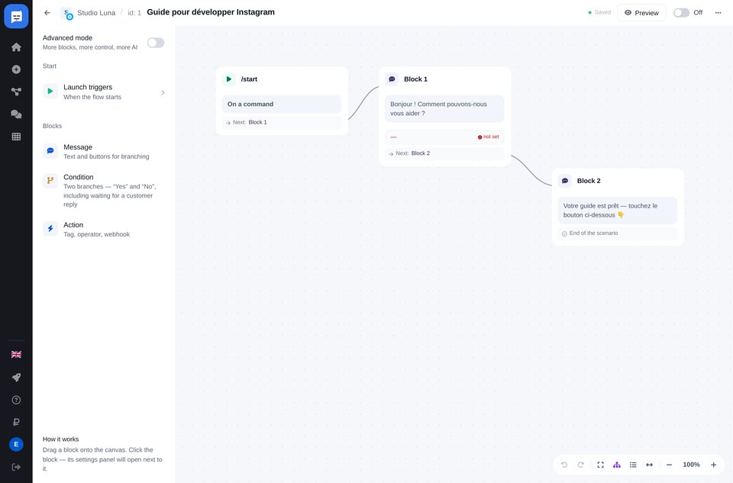Click the 100% zoom level
Image resolution: width=733 pixels, height=483 pixels.
pos(691,465)
